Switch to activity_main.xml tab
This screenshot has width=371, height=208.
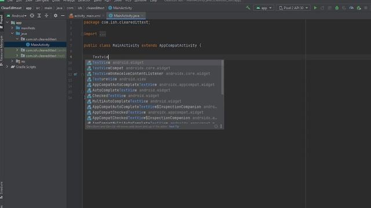[x=87, y=16]
